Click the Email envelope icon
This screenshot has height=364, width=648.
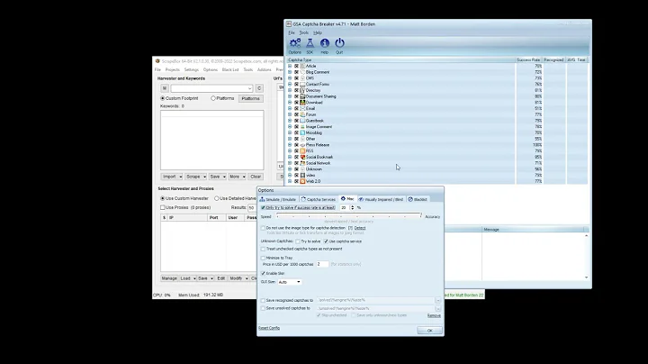[302, 108]
